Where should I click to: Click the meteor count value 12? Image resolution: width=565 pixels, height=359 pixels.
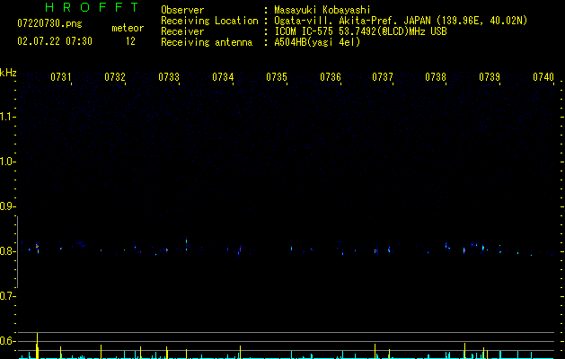click(x=130, y=41)
